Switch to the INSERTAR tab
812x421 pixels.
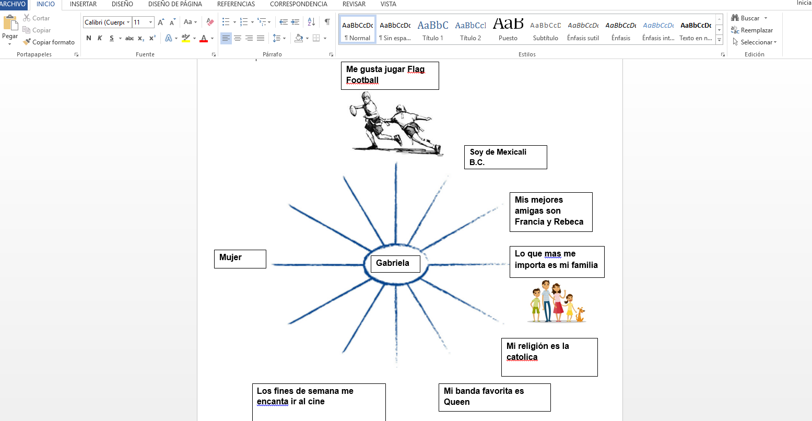pos(83,4)
